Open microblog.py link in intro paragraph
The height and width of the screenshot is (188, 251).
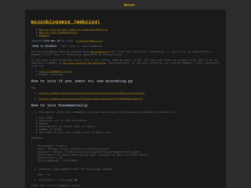(100, 52)
